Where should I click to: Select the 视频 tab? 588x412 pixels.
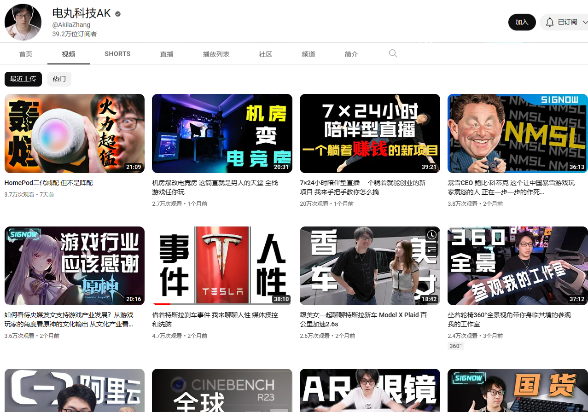click(69, 54)
